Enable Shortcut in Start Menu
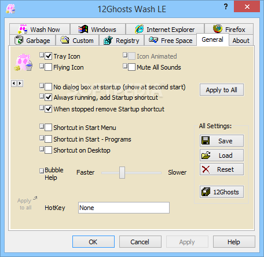Image resolution: width=264 pixels, height=257 pixels. click(x=48, y=128)
